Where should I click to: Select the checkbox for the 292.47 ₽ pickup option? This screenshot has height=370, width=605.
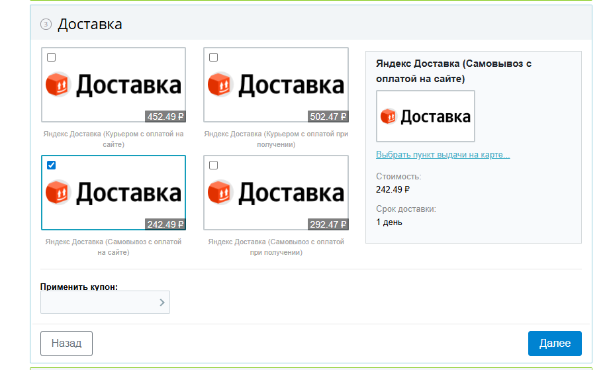213,165
